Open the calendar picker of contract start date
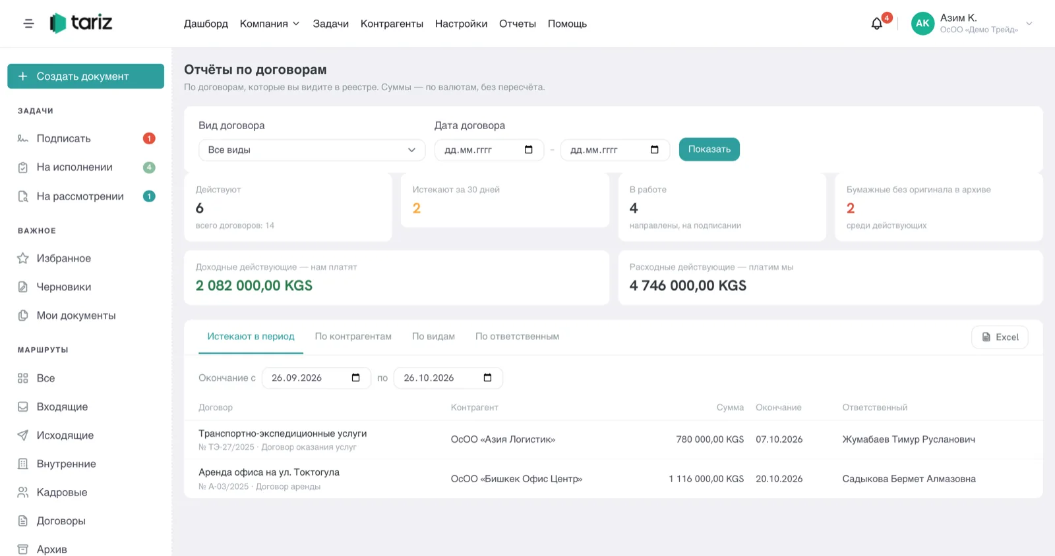Screen dimensions: 1055x556 pyautogui.click(x=529, y=150)
